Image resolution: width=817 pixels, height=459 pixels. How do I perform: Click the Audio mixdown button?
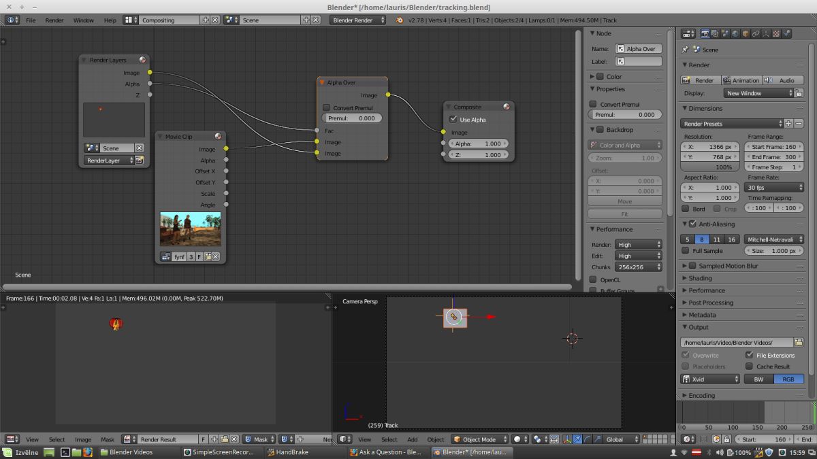783,80
